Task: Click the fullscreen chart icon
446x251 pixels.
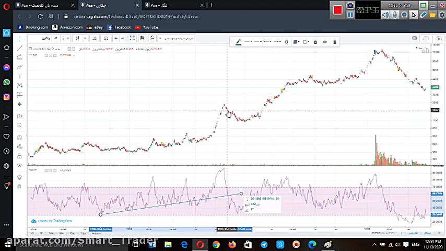Action: point(132,38)
